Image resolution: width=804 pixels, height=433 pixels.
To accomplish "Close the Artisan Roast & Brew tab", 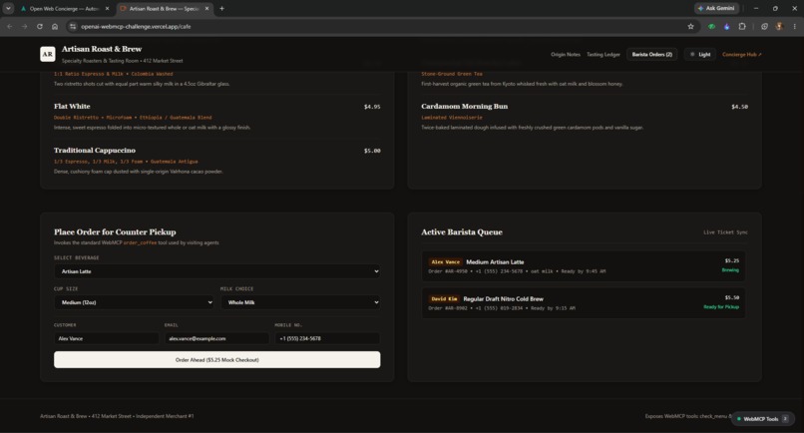I will click(x=206, y=8).
